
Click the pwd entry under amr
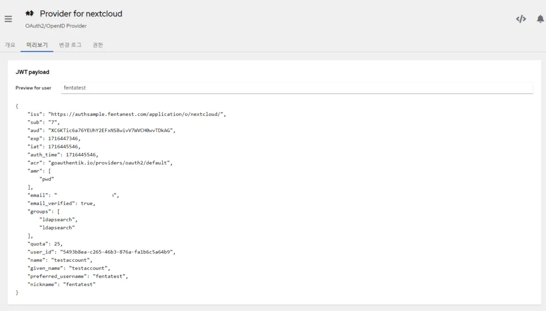point(47,178)
